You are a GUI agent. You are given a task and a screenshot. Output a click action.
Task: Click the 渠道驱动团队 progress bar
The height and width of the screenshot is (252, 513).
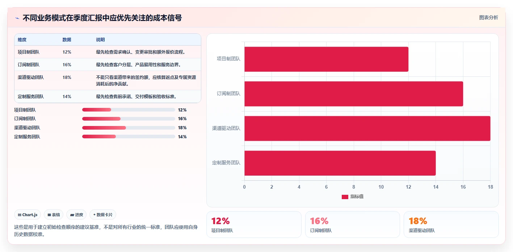coord(129,128)
